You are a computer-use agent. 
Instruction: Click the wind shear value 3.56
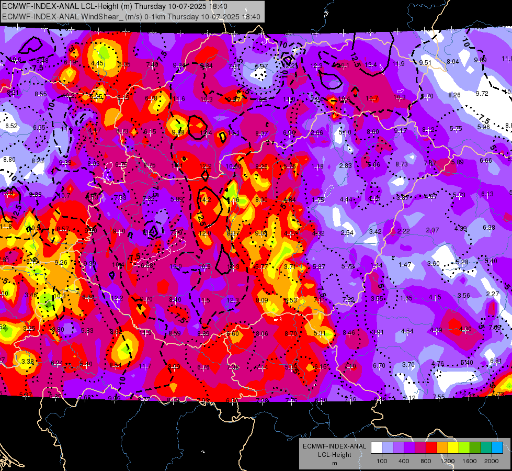coord(464,295)
